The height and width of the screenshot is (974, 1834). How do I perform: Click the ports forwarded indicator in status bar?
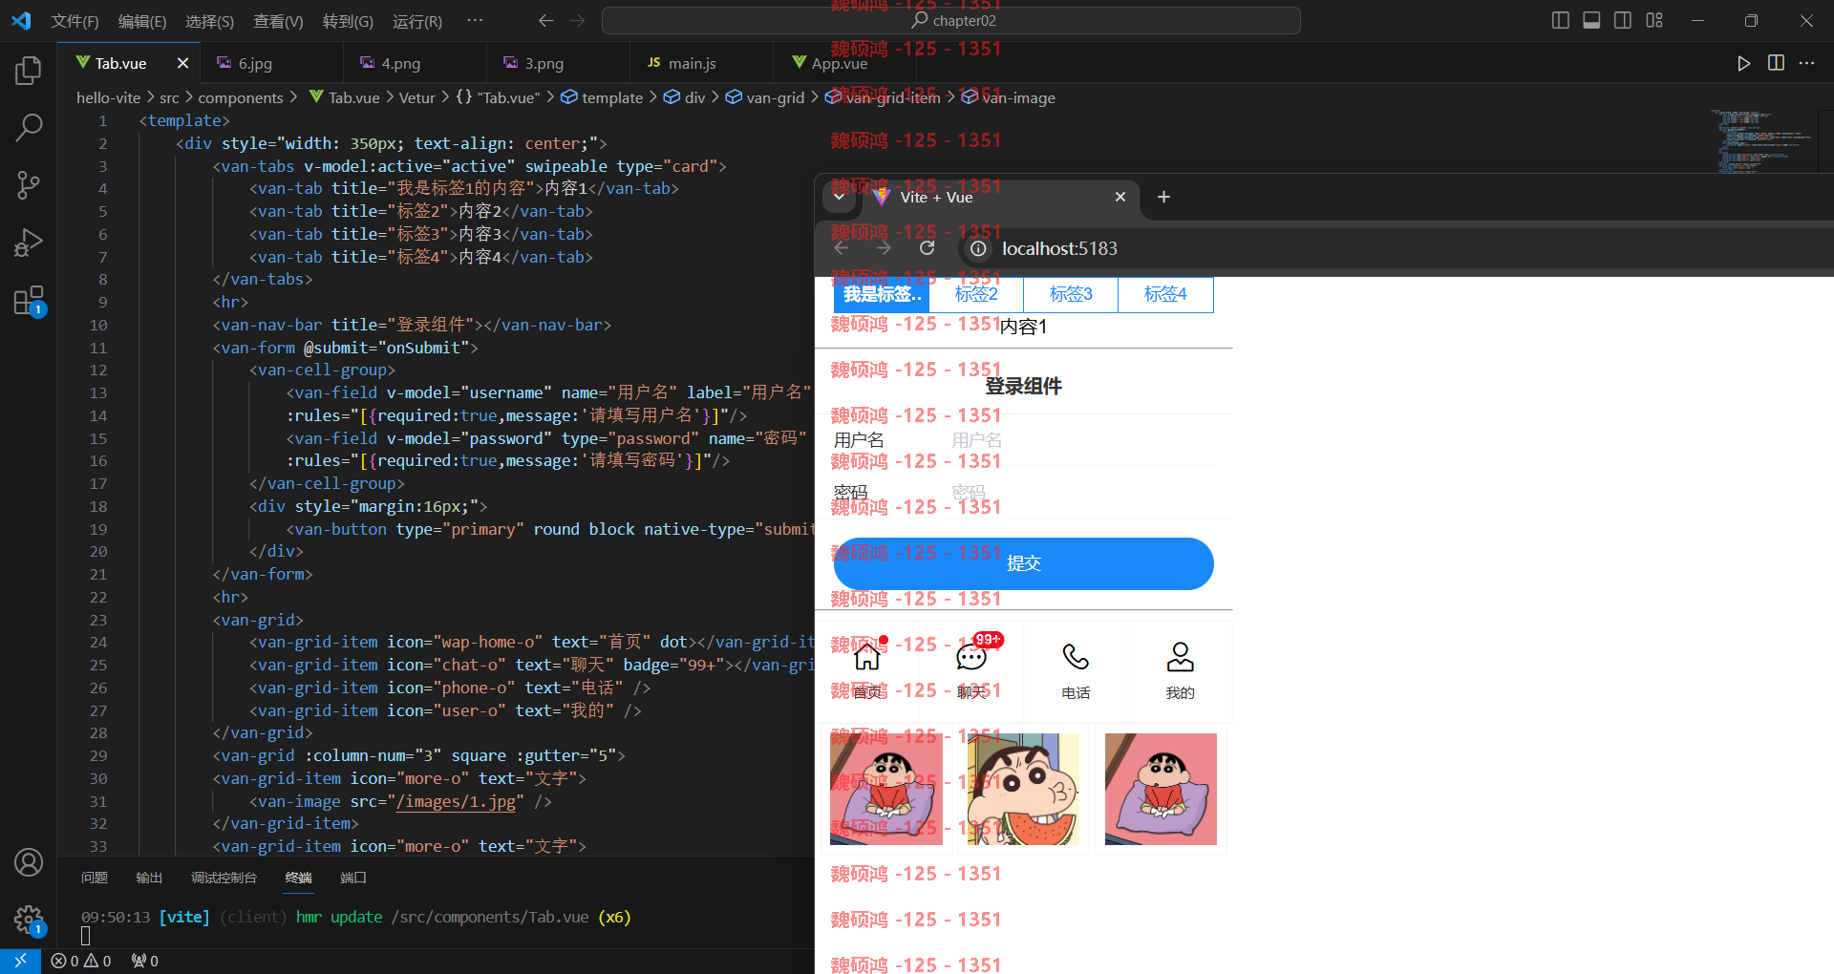pos(145,961)
